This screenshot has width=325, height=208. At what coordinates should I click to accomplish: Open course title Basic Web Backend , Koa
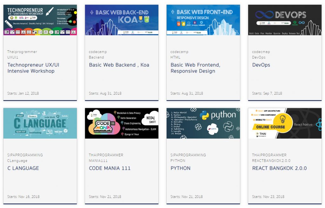click(x=119, y=65)
